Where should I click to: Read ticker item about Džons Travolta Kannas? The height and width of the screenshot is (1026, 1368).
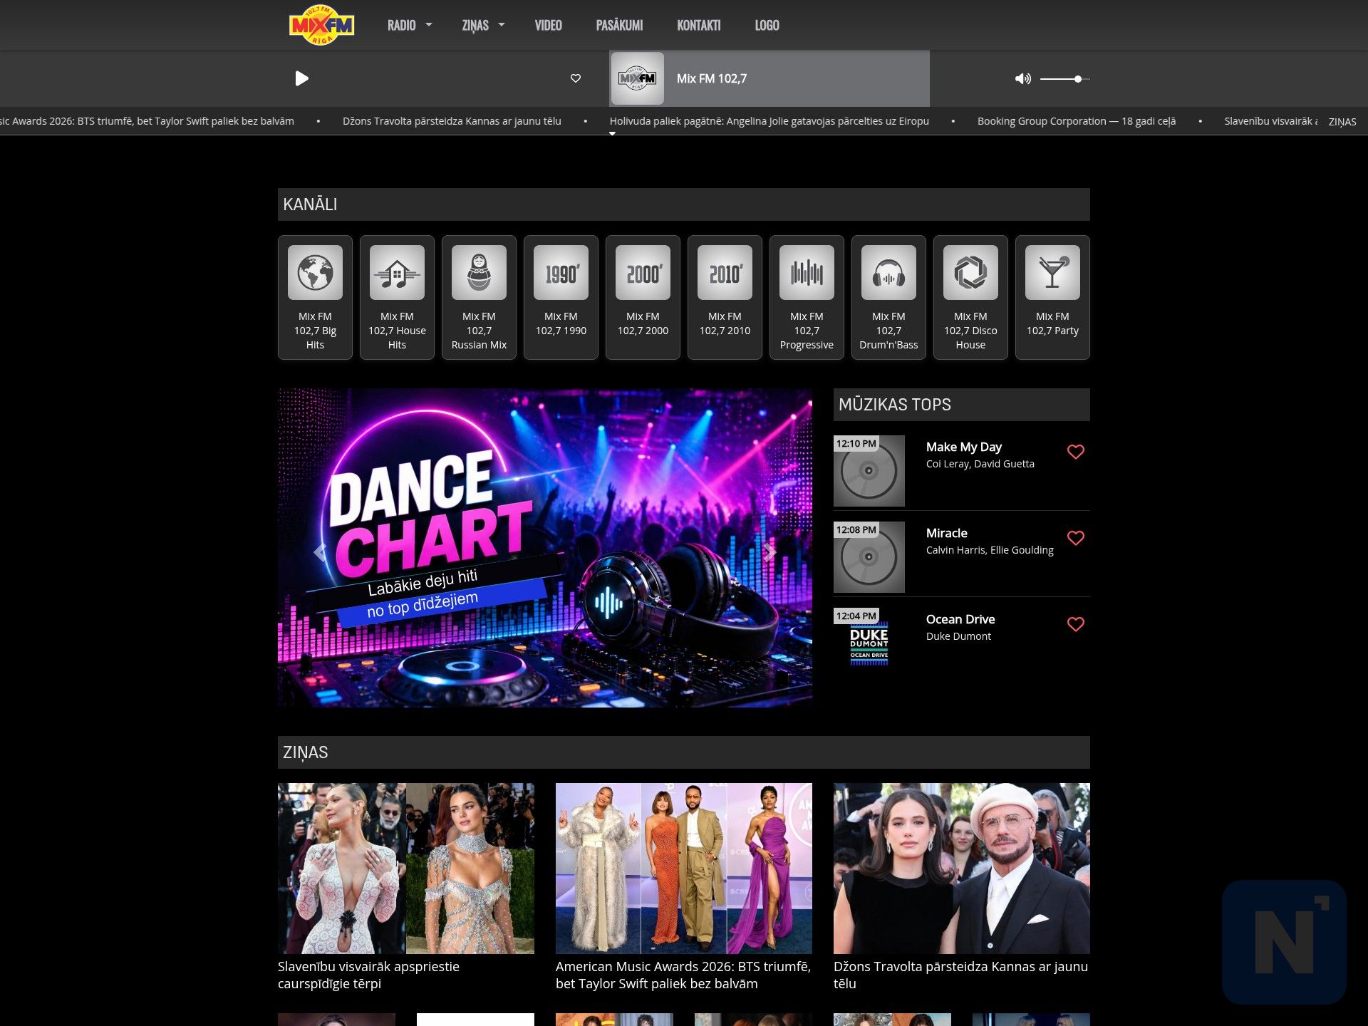point(452,121)
